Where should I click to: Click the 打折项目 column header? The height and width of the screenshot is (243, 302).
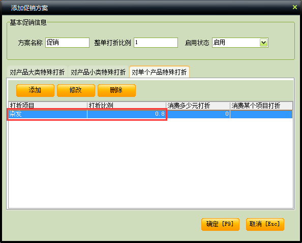[x=48, y=106]
